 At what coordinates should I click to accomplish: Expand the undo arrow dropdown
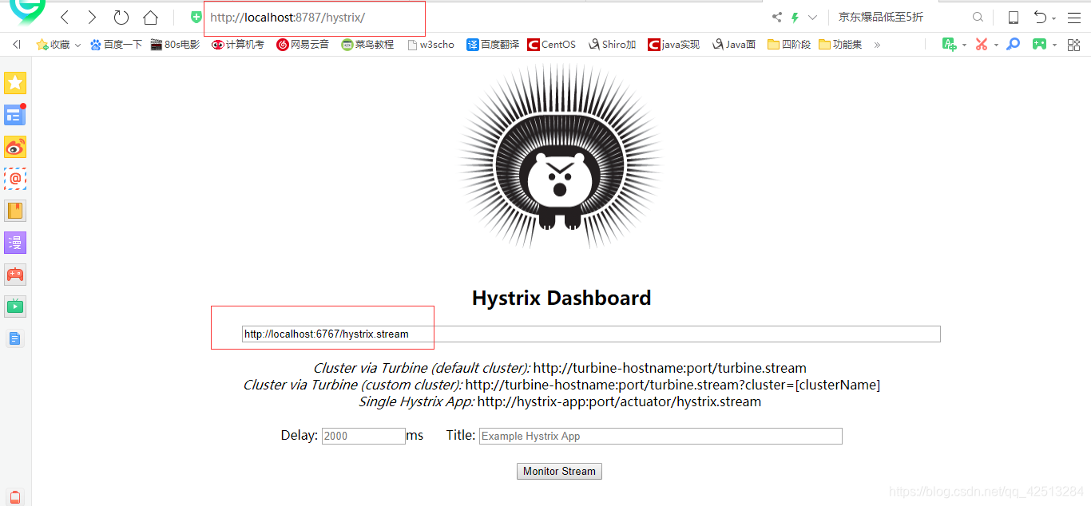(1054, 19)
